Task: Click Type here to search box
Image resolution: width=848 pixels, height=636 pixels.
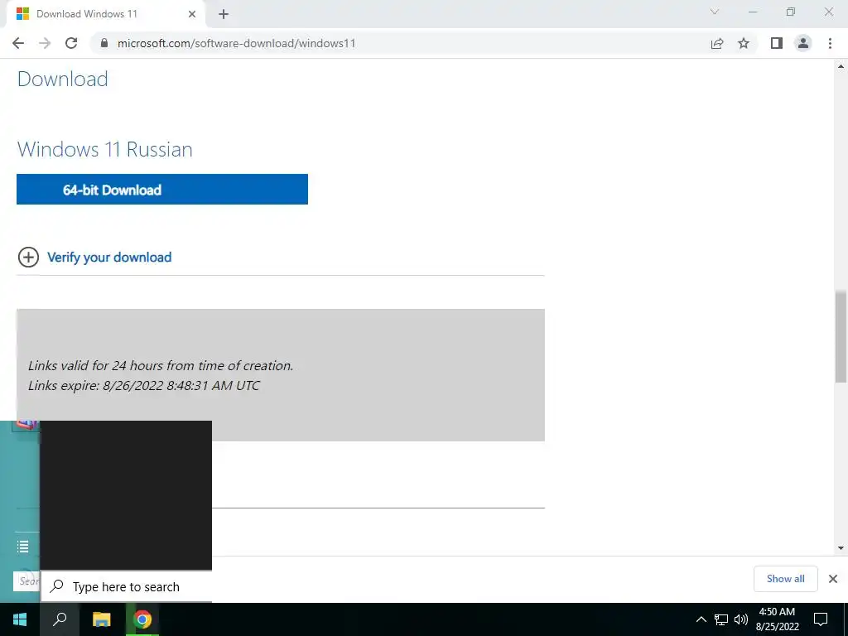Action: point(127,587)
